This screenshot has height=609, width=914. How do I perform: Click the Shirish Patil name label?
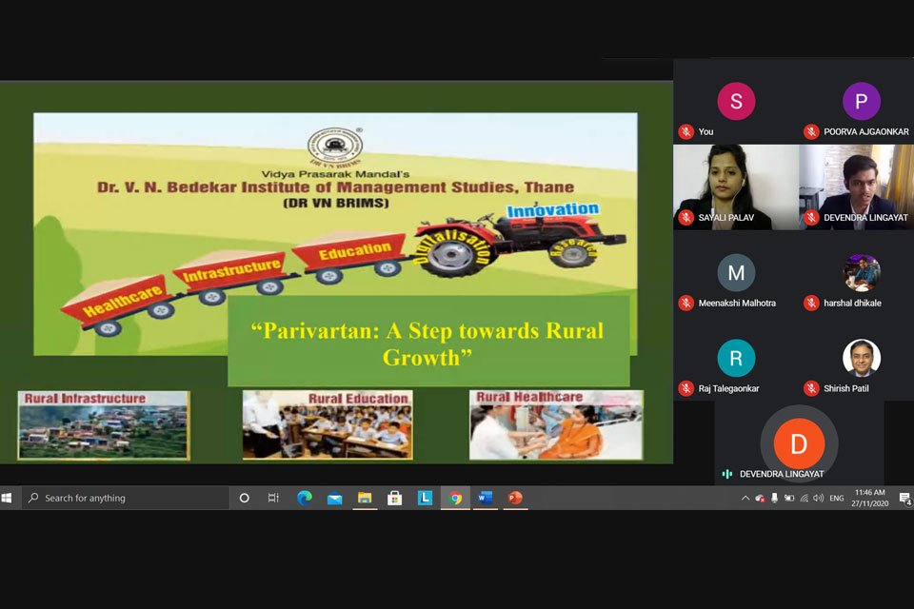(845, 388)
